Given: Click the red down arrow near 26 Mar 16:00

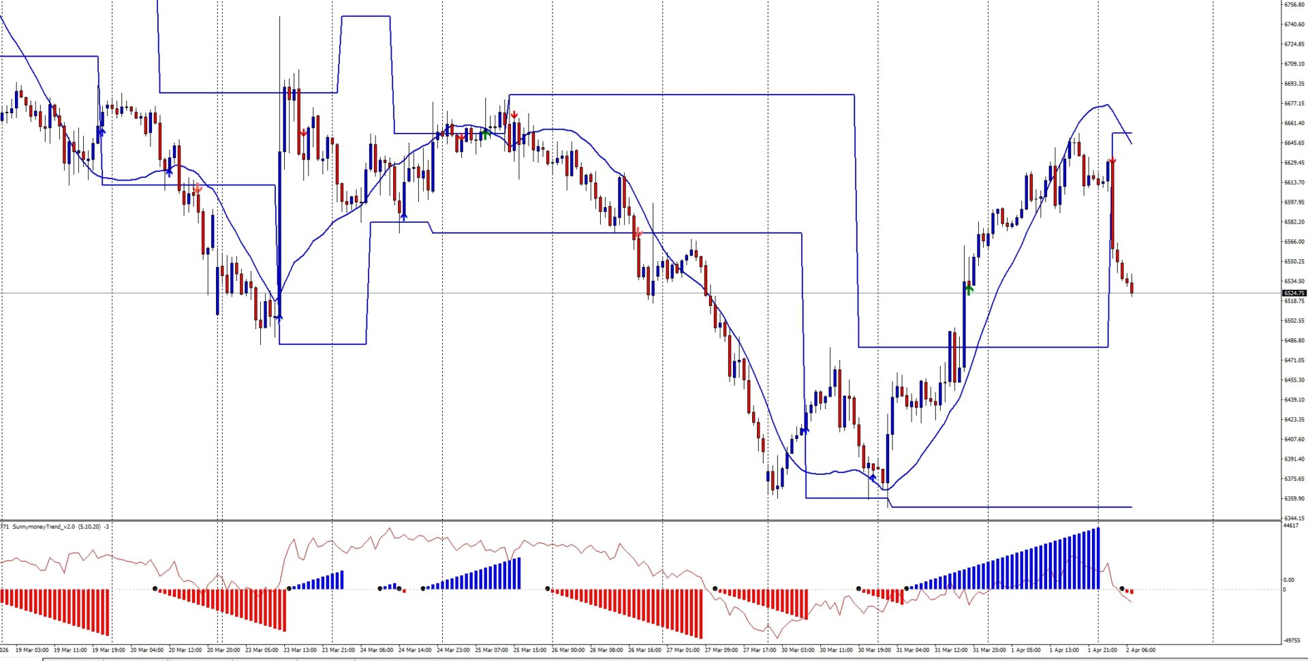Looking at the screenshot, I should click(638, 234).
